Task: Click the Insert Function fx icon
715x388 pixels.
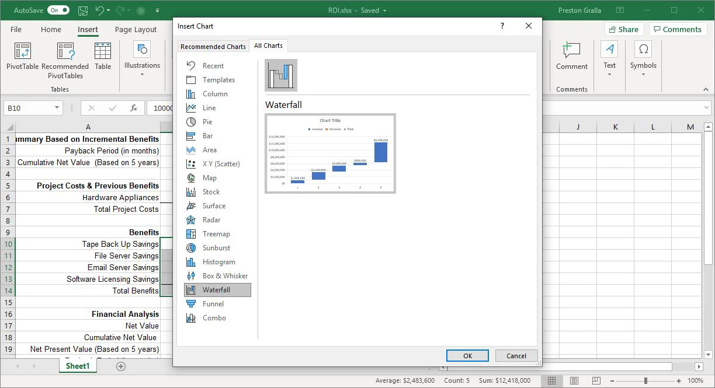Action: 134,108
